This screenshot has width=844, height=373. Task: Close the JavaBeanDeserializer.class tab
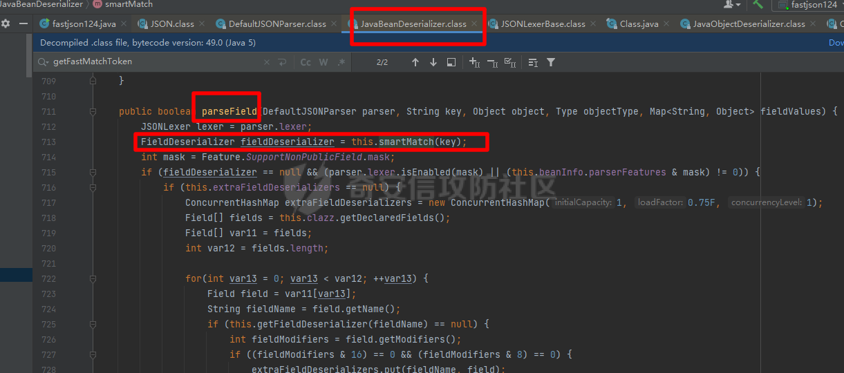(x=475, y=23)
